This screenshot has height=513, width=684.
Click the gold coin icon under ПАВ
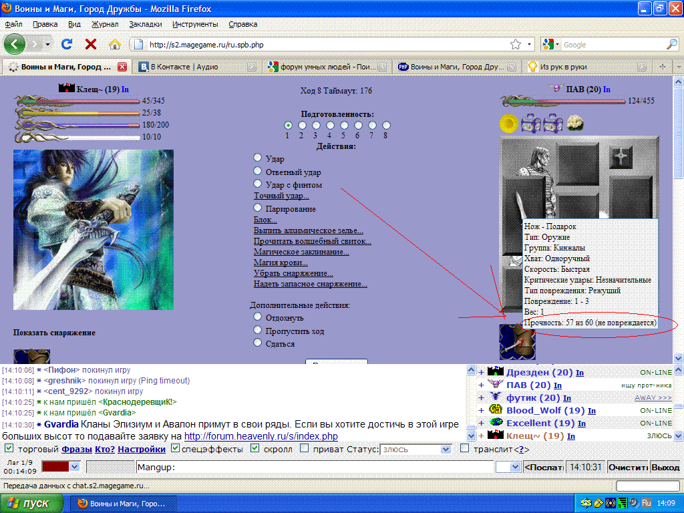point(508,124)
